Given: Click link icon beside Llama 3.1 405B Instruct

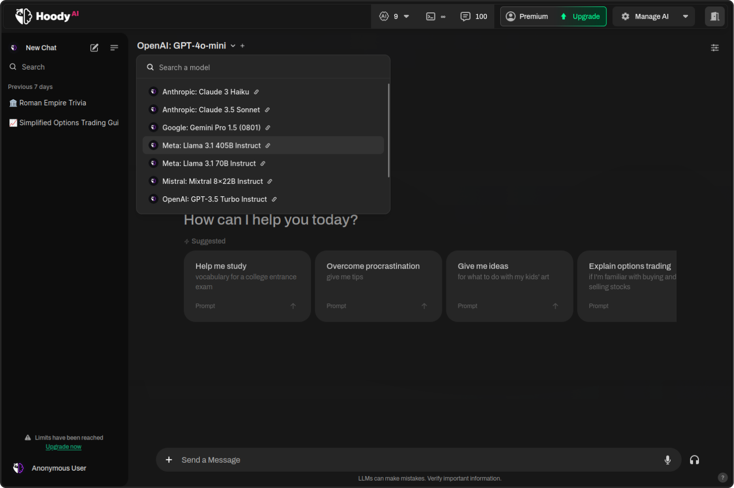Looking at the screenshot, I should 267,145.
